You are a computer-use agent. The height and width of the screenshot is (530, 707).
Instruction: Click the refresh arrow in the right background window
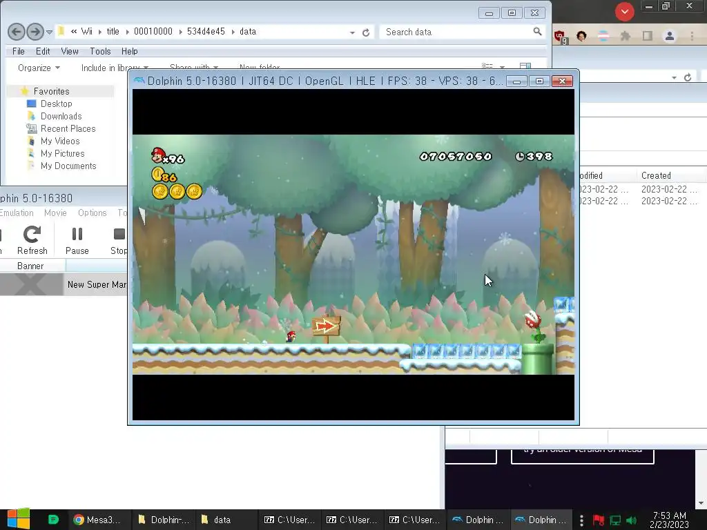pyautogui.click(x=688, y=77)
